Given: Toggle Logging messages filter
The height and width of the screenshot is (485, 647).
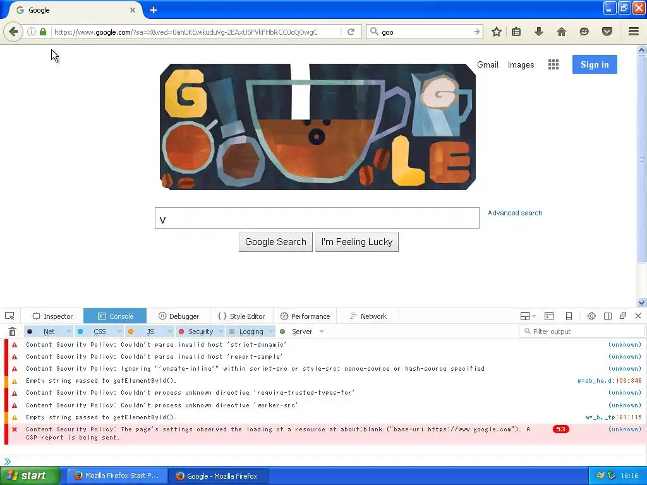Looking at the screenshot, I should 247,332.
